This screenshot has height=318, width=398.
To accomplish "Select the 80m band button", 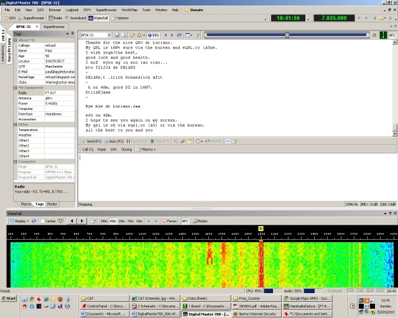I will point(104,221).
